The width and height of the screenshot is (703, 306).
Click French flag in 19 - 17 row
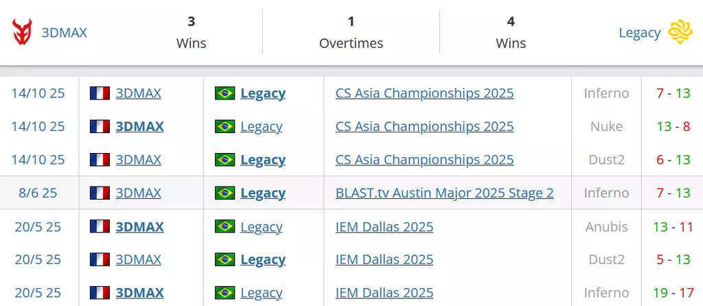point(100,293)
